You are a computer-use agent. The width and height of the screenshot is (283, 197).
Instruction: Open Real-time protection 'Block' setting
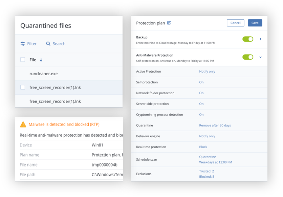tap(203, 147)
